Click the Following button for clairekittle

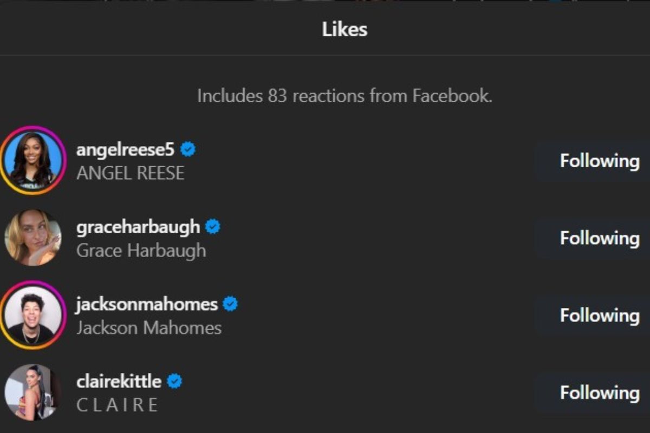[x=599, y=393]
